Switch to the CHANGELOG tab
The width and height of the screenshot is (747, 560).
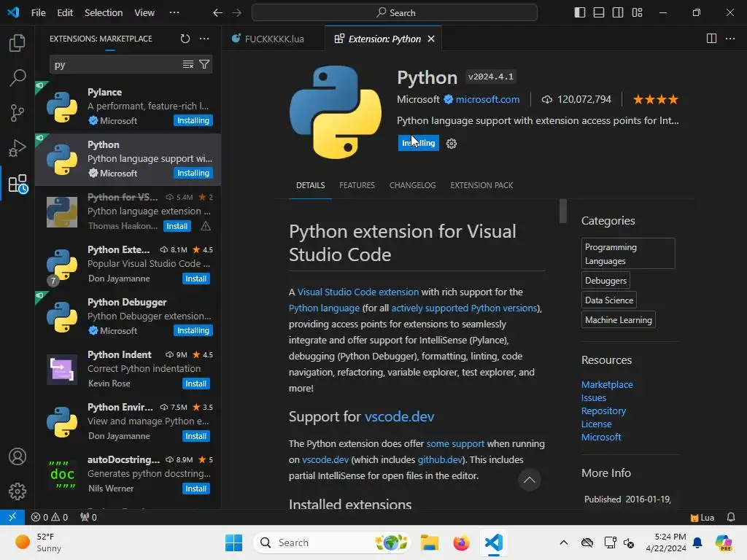(x=412, y=185)
